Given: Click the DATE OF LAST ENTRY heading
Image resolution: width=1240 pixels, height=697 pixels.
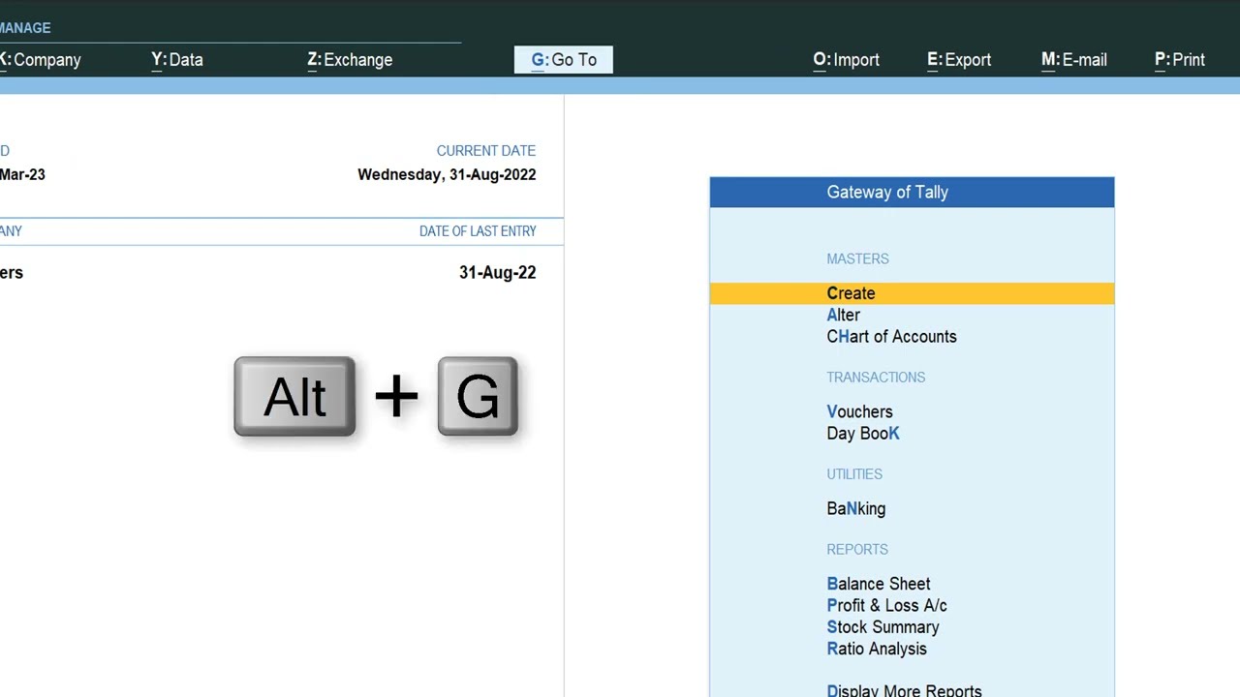Looking at the screenshot, I should coord(478,231).
